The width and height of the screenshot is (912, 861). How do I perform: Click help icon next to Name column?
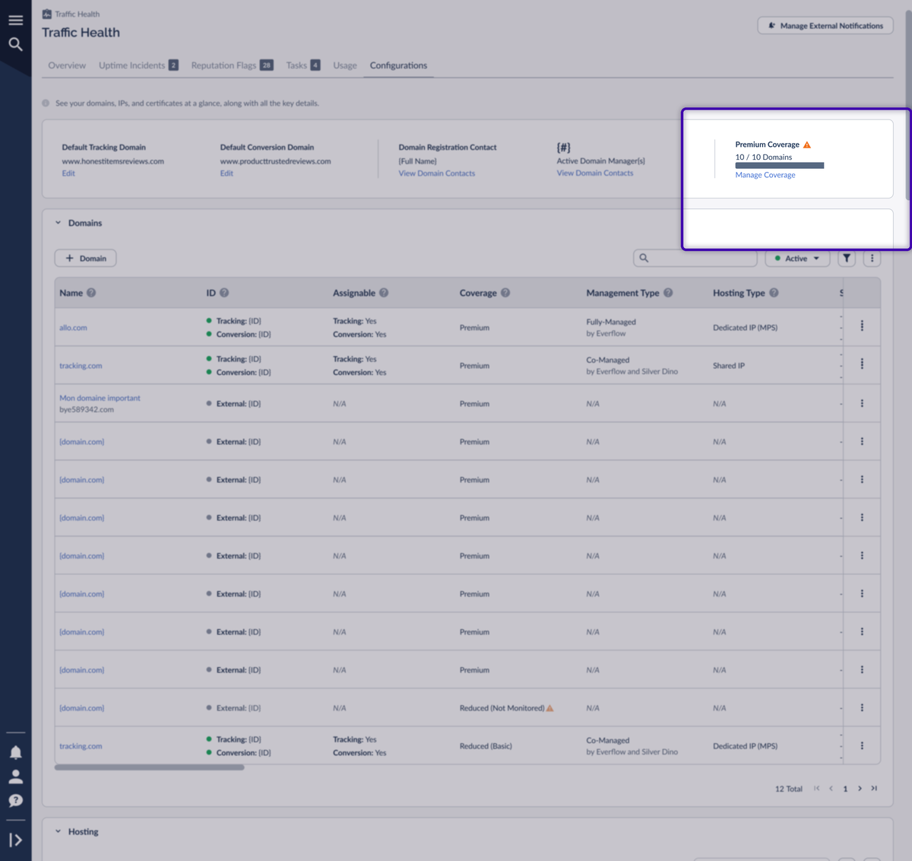pyautogui.click(x=91, y=293)
